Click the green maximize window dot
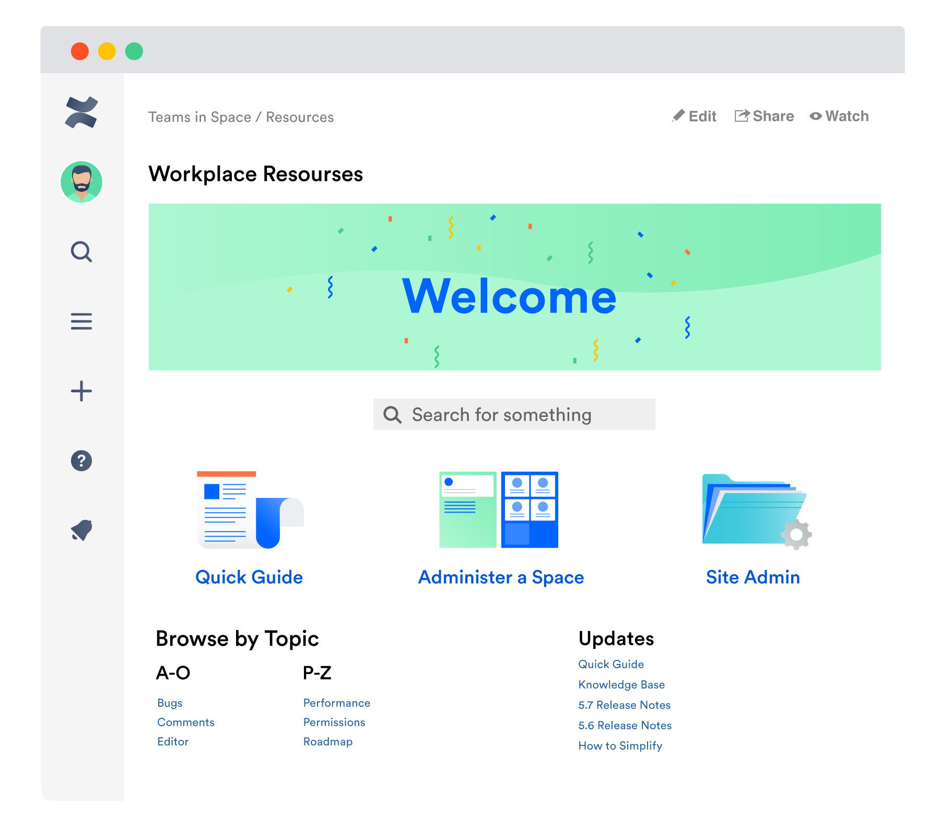 point(134,51)
